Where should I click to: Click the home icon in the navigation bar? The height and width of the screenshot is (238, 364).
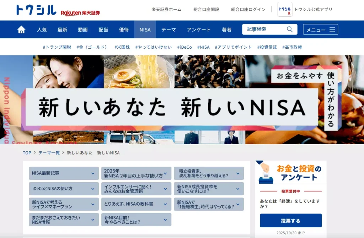(21, 29)
